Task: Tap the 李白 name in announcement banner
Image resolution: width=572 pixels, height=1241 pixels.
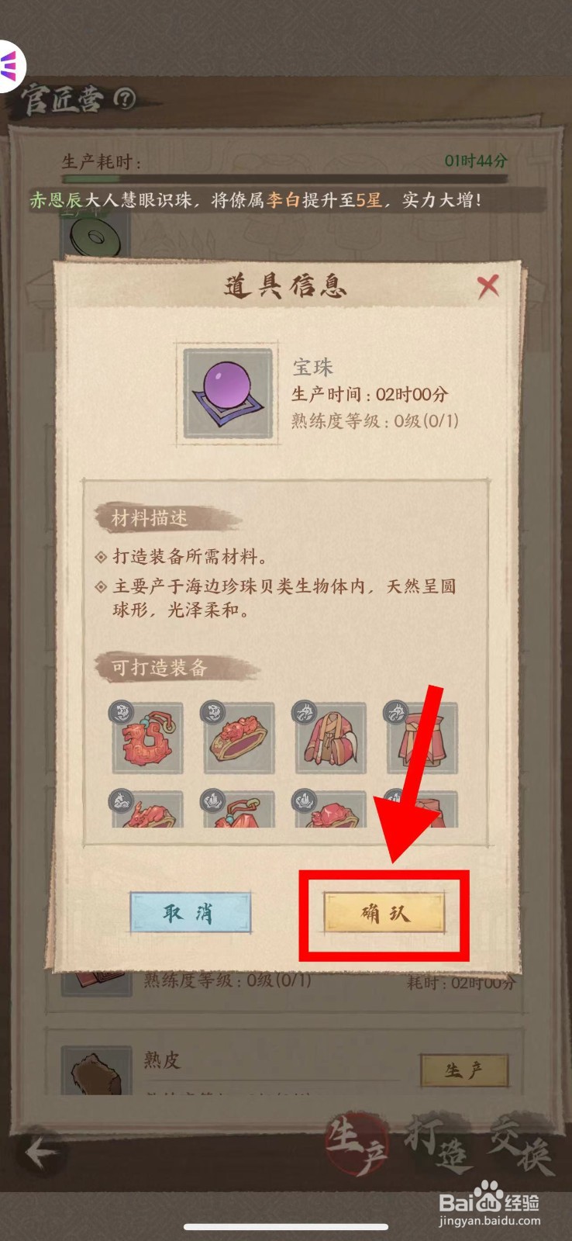Action: click(x=283, y=200)
